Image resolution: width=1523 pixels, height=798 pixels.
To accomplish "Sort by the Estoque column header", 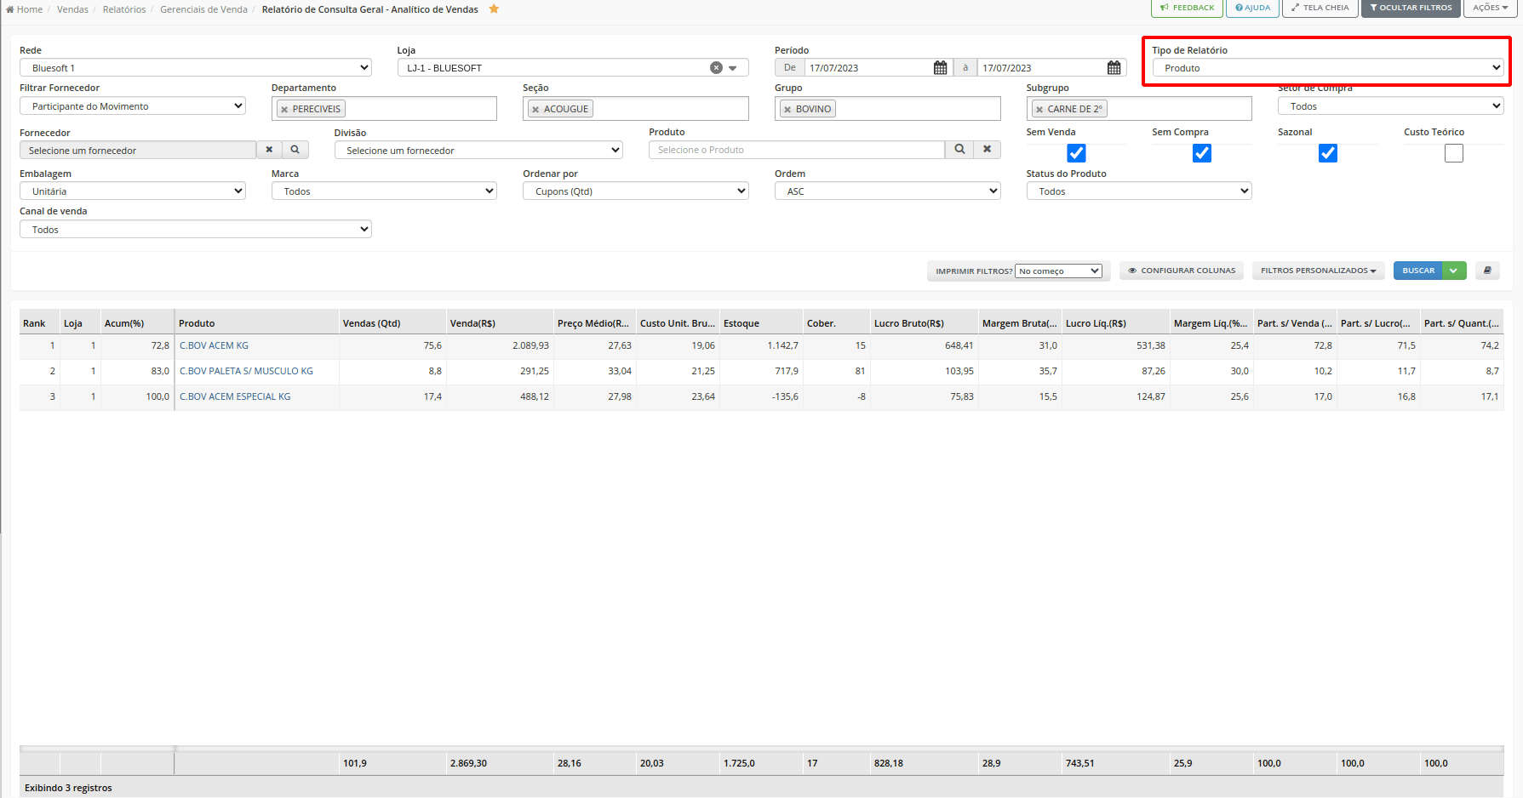I will pyautogui.click(x=762, y=323).
